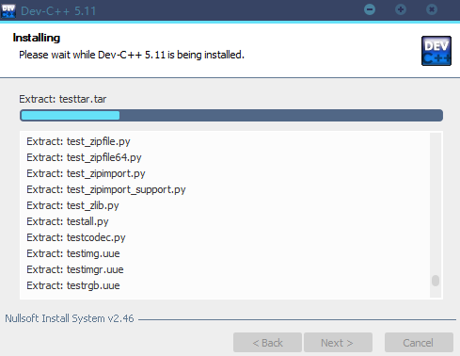This screenshot has height=356, width=460.
Task: Select 'Extract: testrgb.uue' log line
Action: pos(73,285)
